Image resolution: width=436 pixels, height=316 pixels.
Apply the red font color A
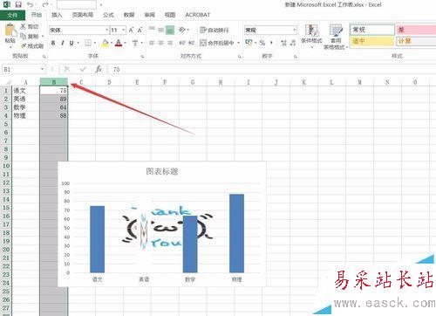coord(119,43)
